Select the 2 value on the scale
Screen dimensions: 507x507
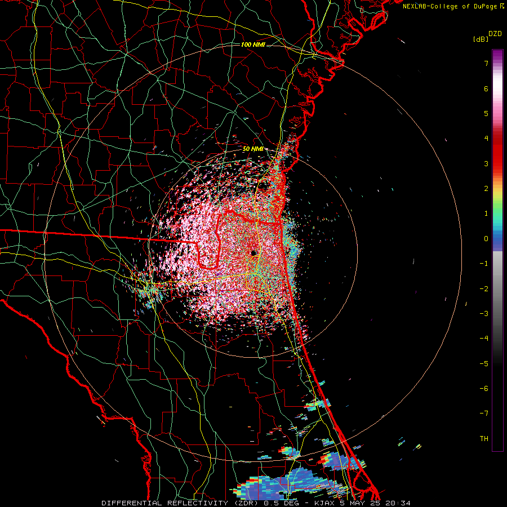(486, 189)
